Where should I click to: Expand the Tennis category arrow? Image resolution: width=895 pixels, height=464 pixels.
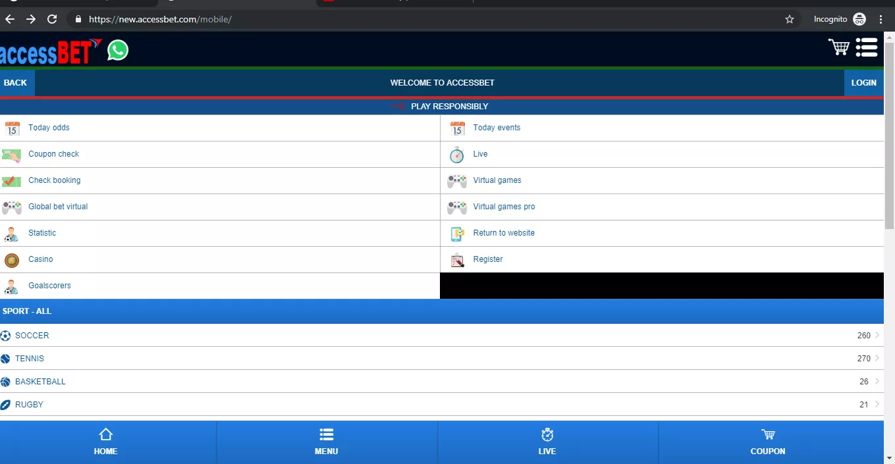[877, 359]
